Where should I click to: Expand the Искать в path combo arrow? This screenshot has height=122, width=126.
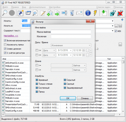pos(112,26)
